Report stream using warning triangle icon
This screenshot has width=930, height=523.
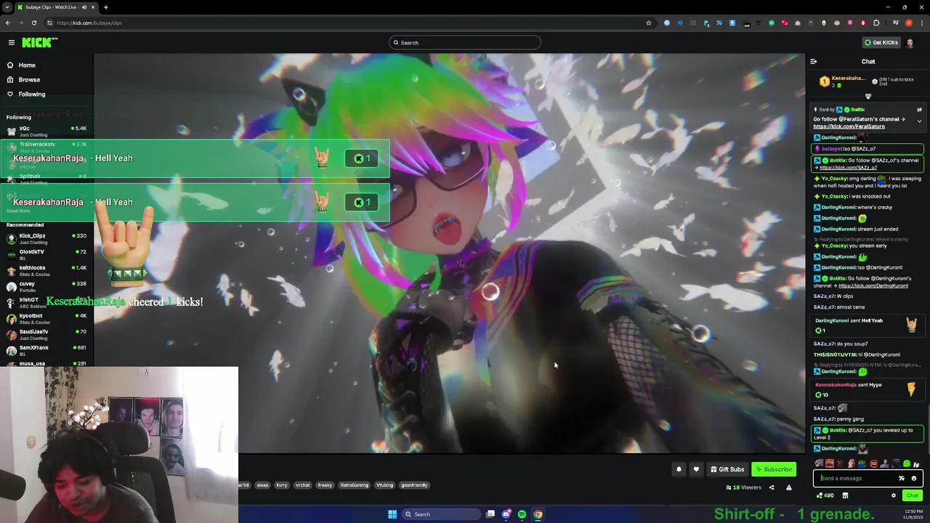point(789,487)
